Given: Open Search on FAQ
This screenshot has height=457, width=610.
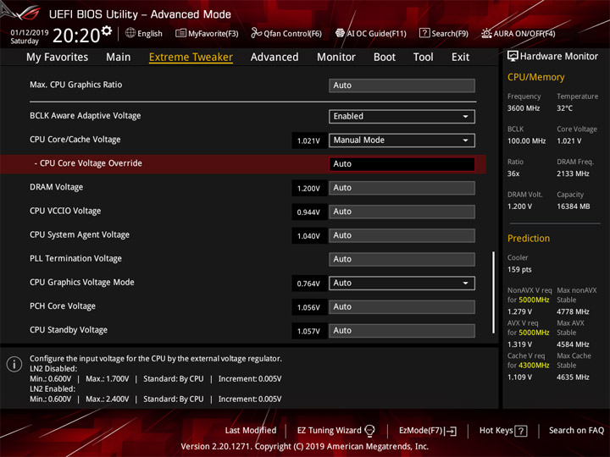Looking at the screenshot, I should click(576, 430).
